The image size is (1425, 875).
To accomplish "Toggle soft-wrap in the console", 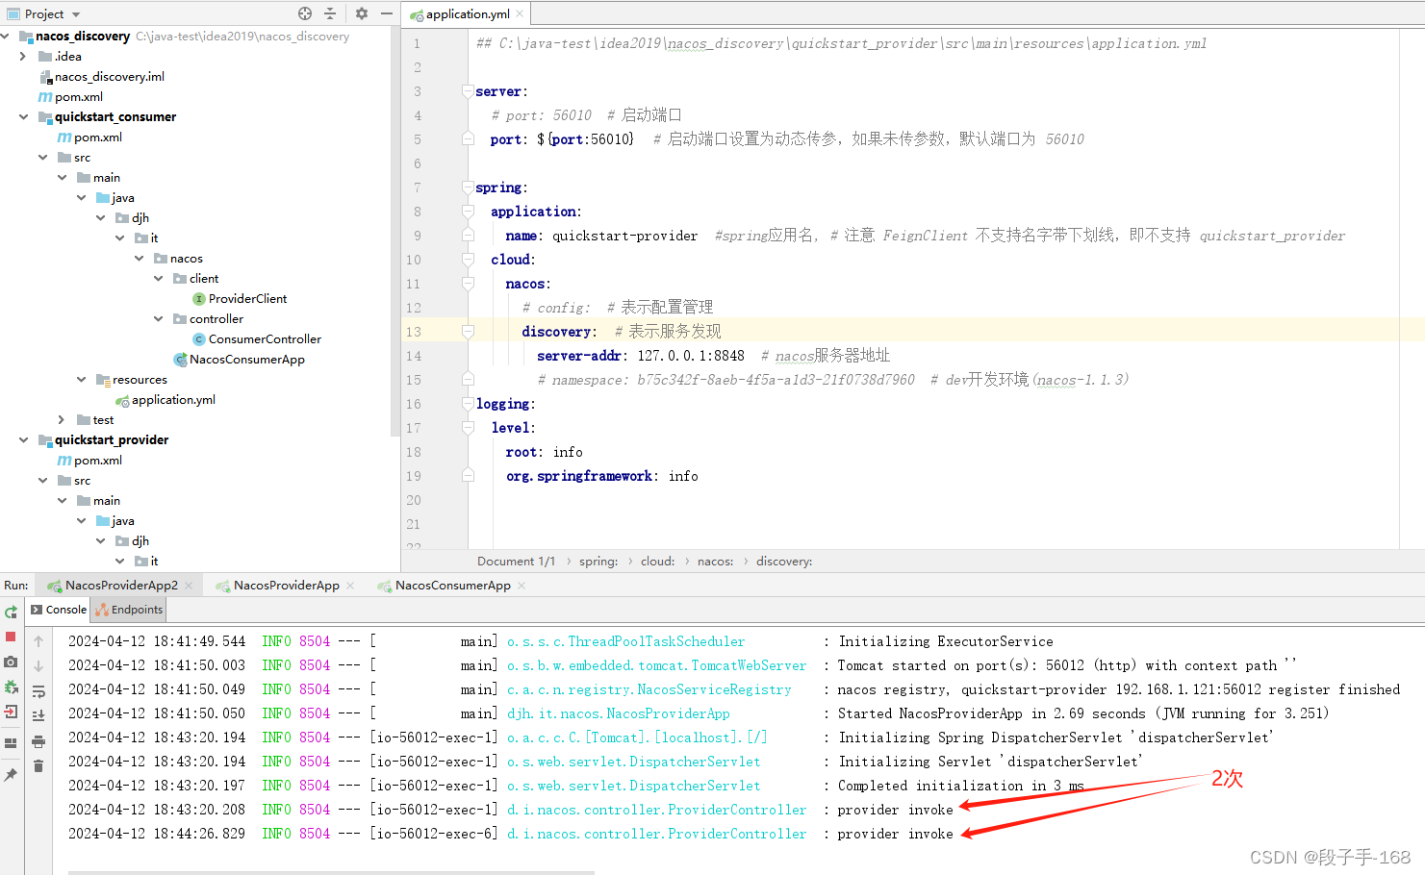I will click(38, 690).
